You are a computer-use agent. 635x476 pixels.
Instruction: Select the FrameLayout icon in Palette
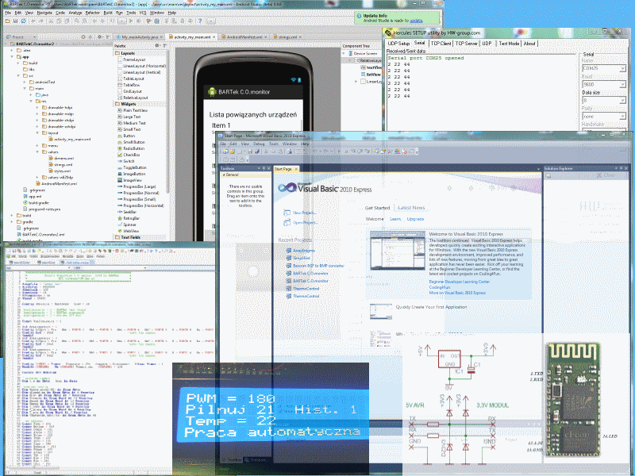pos(120,59)
